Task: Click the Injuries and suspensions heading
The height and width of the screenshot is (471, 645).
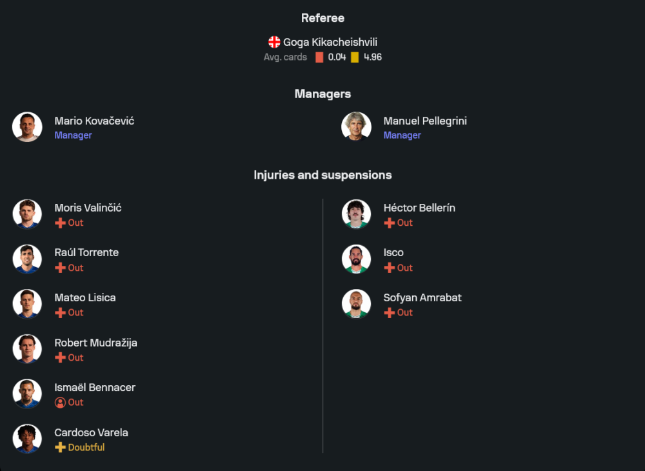Action: tap(322, 175)
